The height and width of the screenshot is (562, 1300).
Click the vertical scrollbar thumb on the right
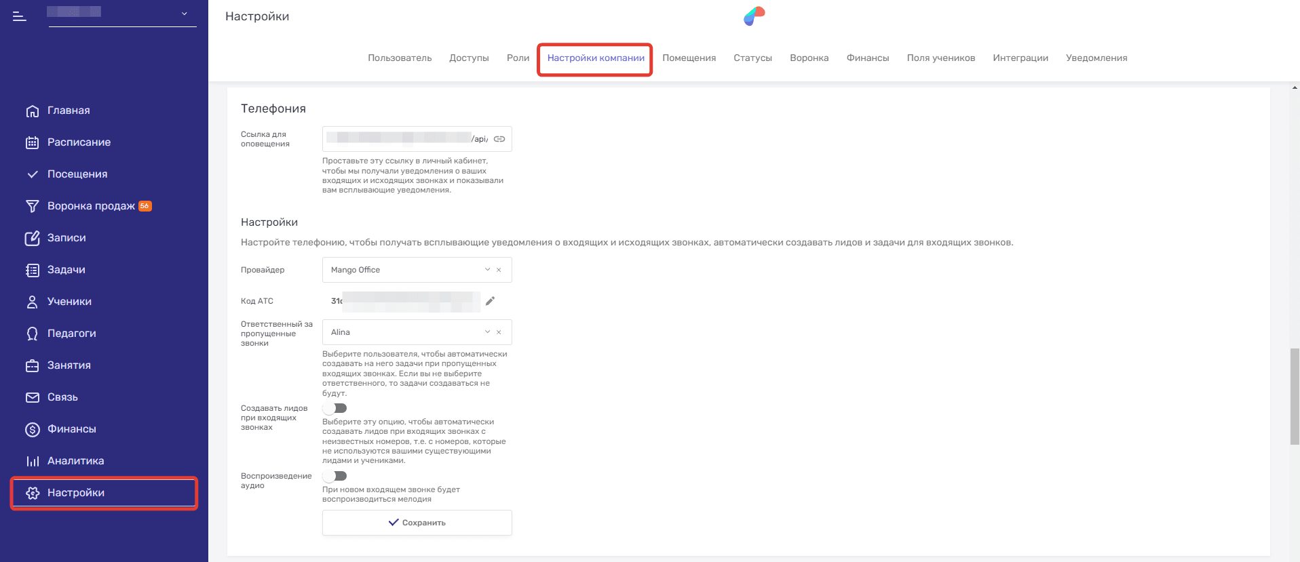(x=1295, y=396)
